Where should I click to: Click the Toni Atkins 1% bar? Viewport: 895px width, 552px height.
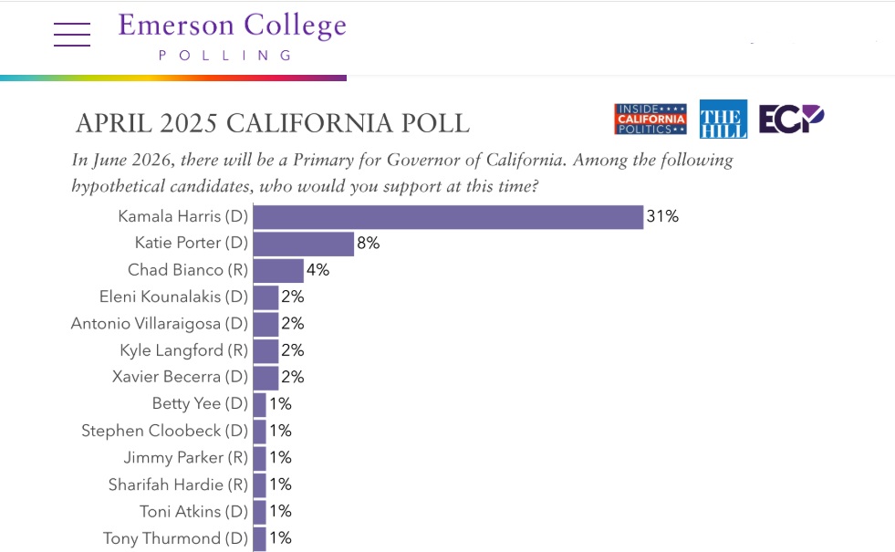pyautogui.click(x=260, y=512)
